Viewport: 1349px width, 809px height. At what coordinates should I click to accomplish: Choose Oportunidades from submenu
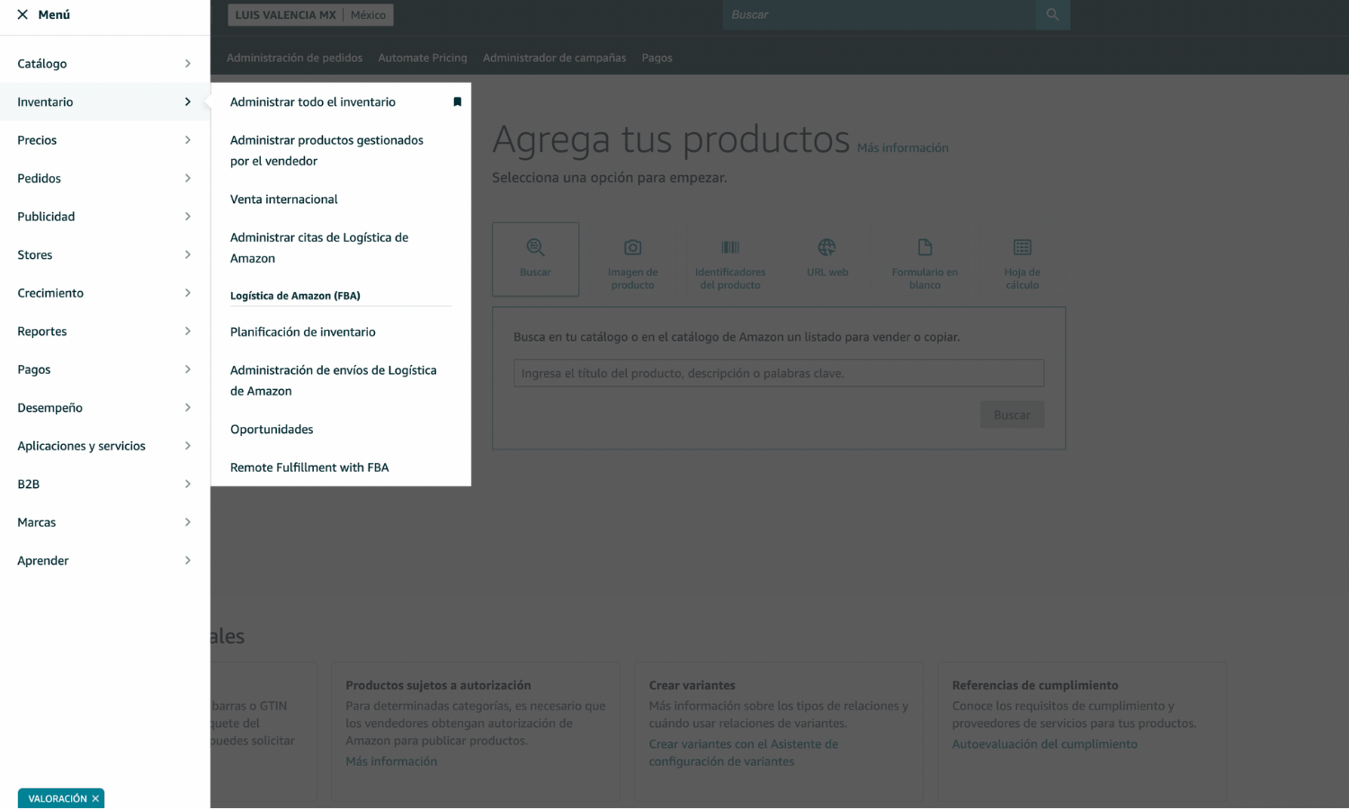pos(272,429)
